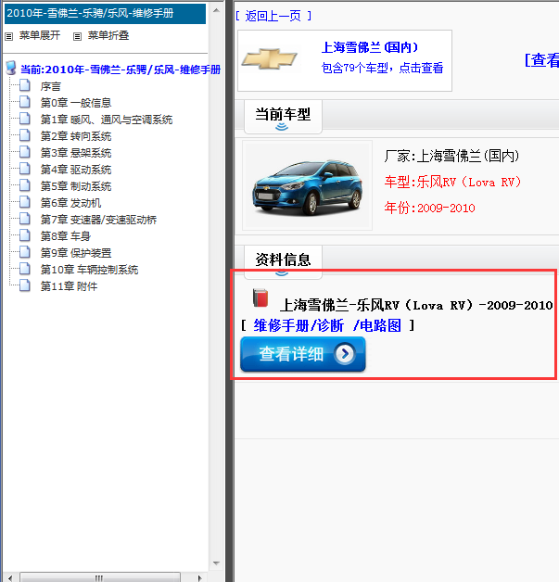
Task: Click the page icon next to 第8章 车身
Action: coord(25,235)
